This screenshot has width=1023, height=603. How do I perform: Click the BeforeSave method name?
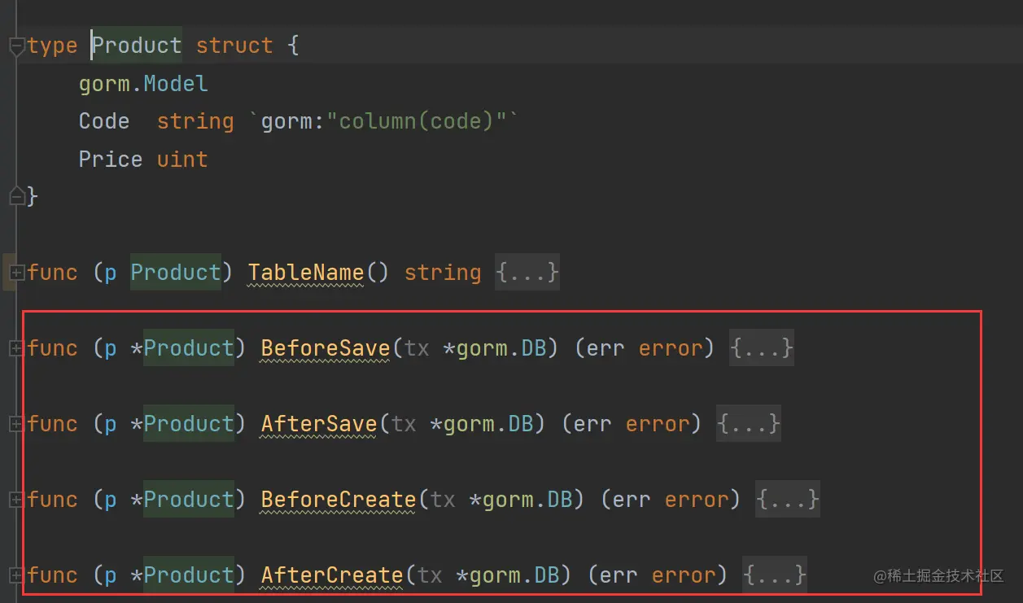[326, 348]
